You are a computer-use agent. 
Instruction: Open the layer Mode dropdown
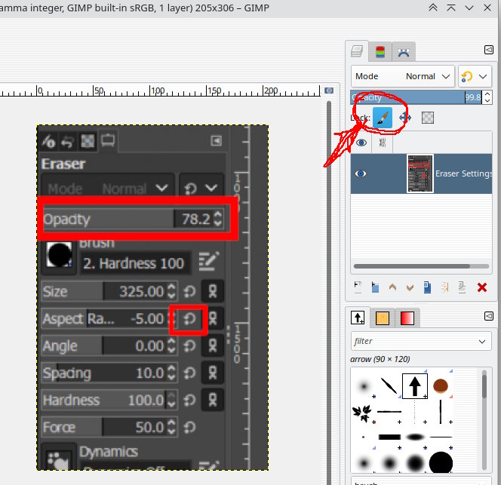coord(403,76)
